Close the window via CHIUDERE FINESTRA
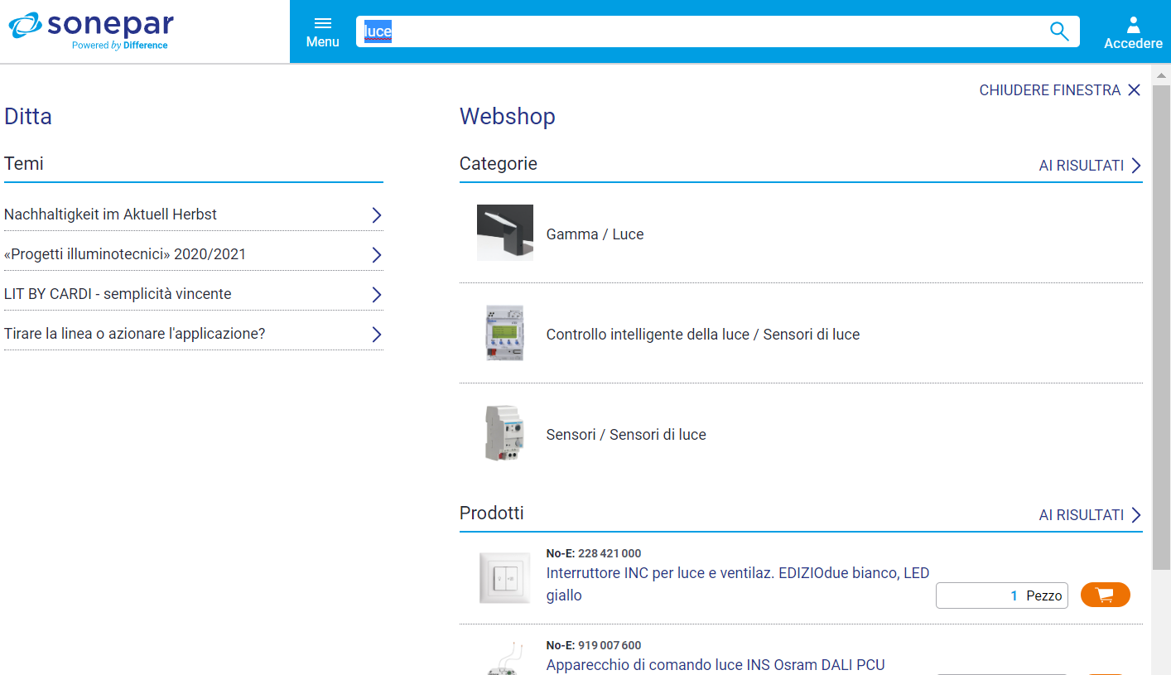The height and width of the screenshot is (675, 1171). (1060, 90)
